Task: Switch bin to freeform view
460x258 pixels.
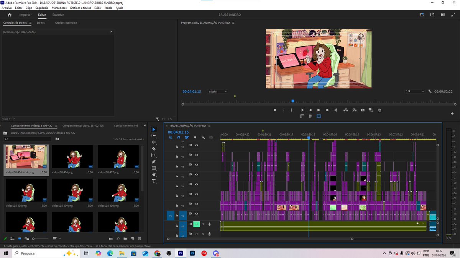Action: click(27, 239)
